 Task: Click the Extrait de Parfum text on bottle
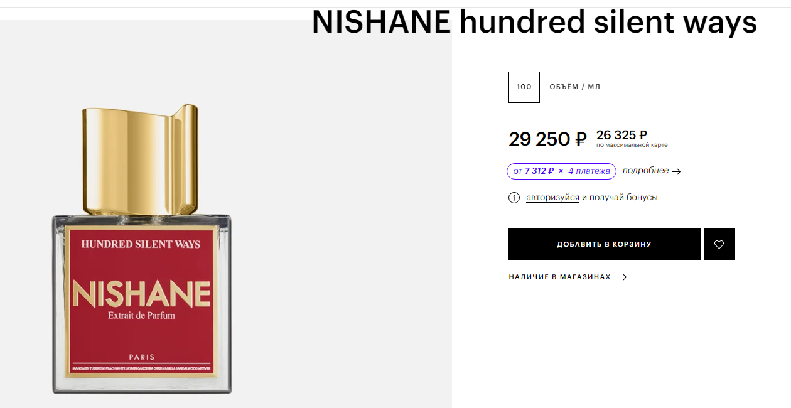(141, 315)
